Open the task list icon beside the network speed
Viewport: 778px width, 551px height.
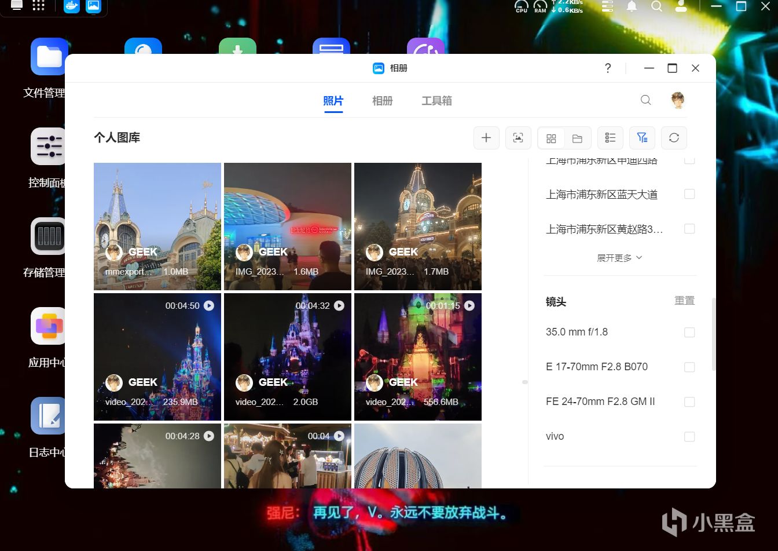(x=607, y=6)
